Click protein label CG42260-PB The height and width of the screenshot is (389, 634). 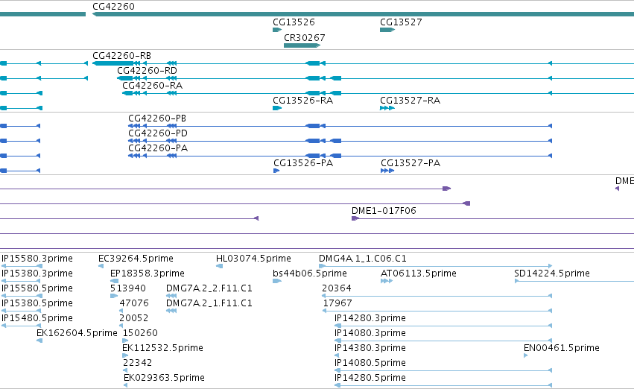(157, 118)
